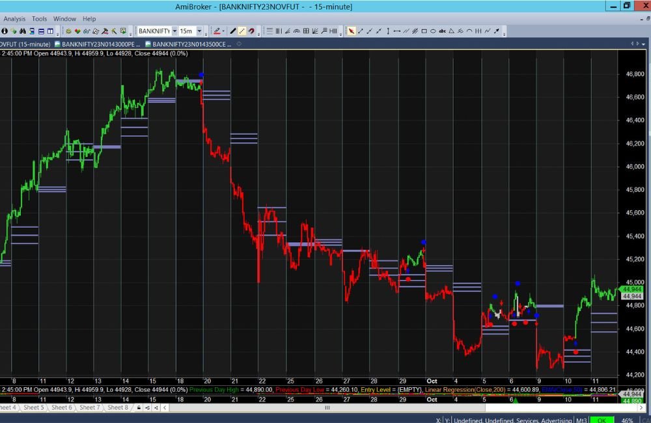Viewport: 651px width, 423px height.
Task: Click the horizontal scrollbar thumb
Action: (x=327, y=407)
